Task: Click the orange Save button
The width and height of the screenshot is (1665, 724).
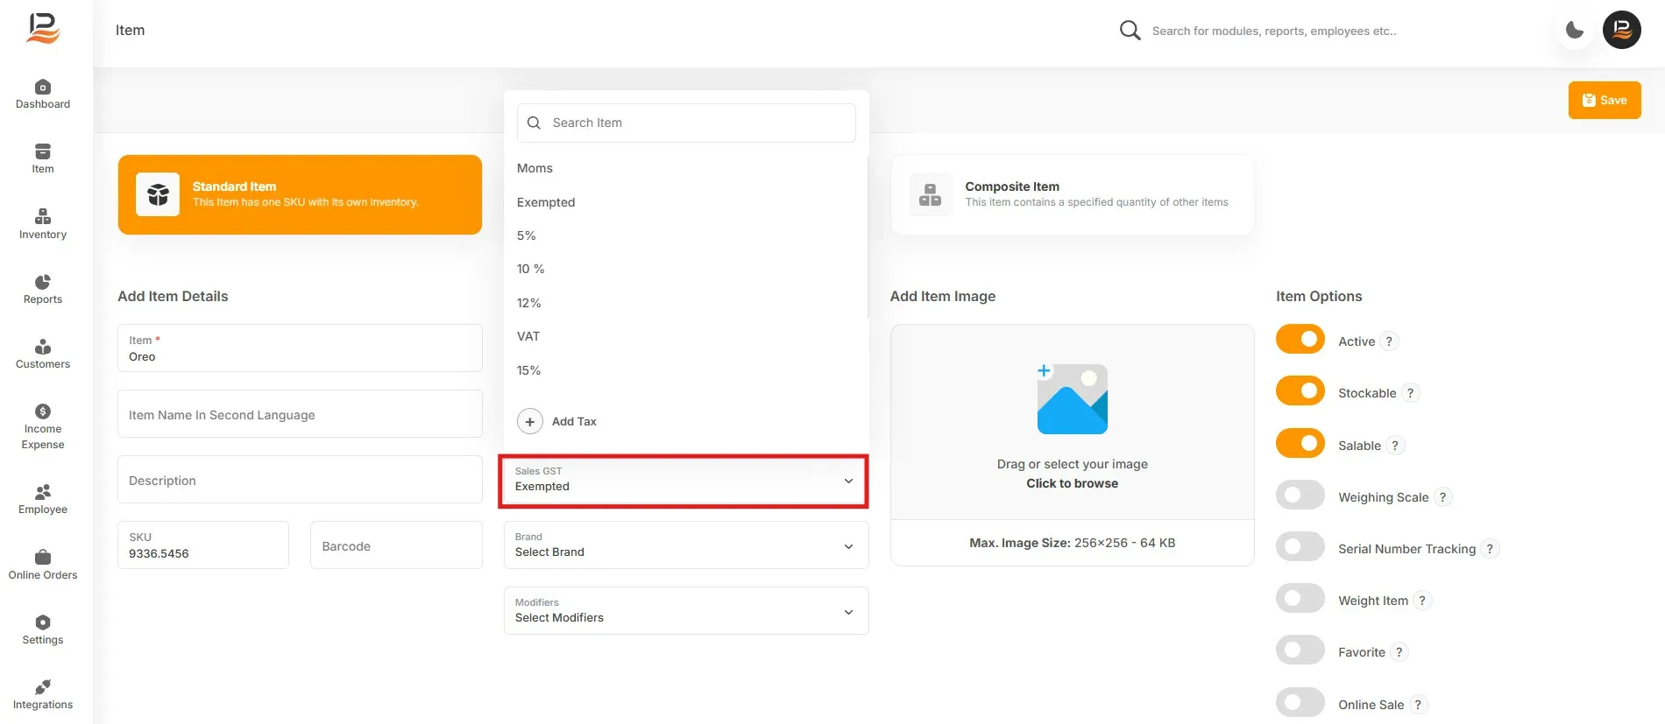Action: (x=1605, y=100)
